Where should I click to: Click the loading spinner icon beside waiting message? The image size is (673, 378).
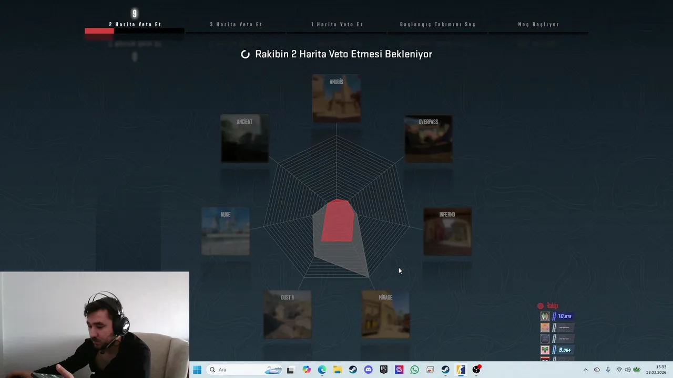point(246,54)
